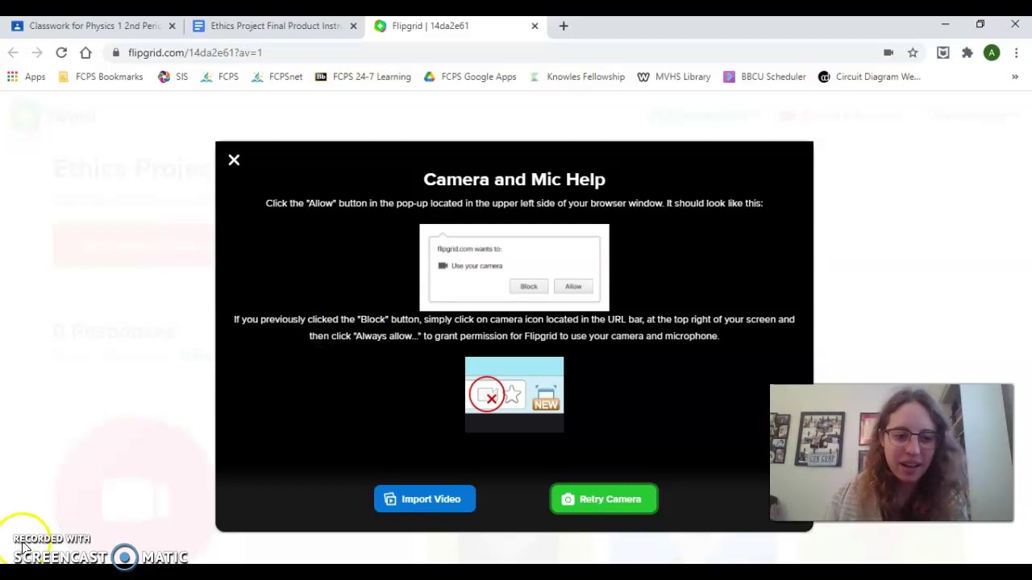
Task: Close the Camera and Mic Help dialog
Action: [x=234, y=160]
